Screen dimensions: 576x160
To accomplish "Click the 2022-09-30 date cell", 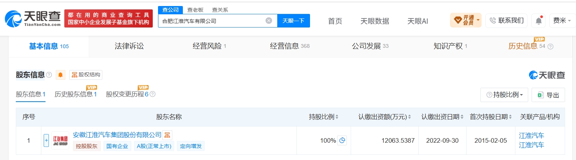I will pos(442,140).
